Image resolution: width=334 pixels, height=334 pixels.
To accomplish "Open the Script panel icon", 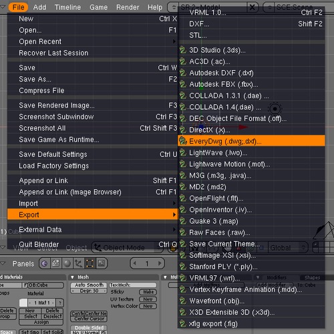I will 55,264.
